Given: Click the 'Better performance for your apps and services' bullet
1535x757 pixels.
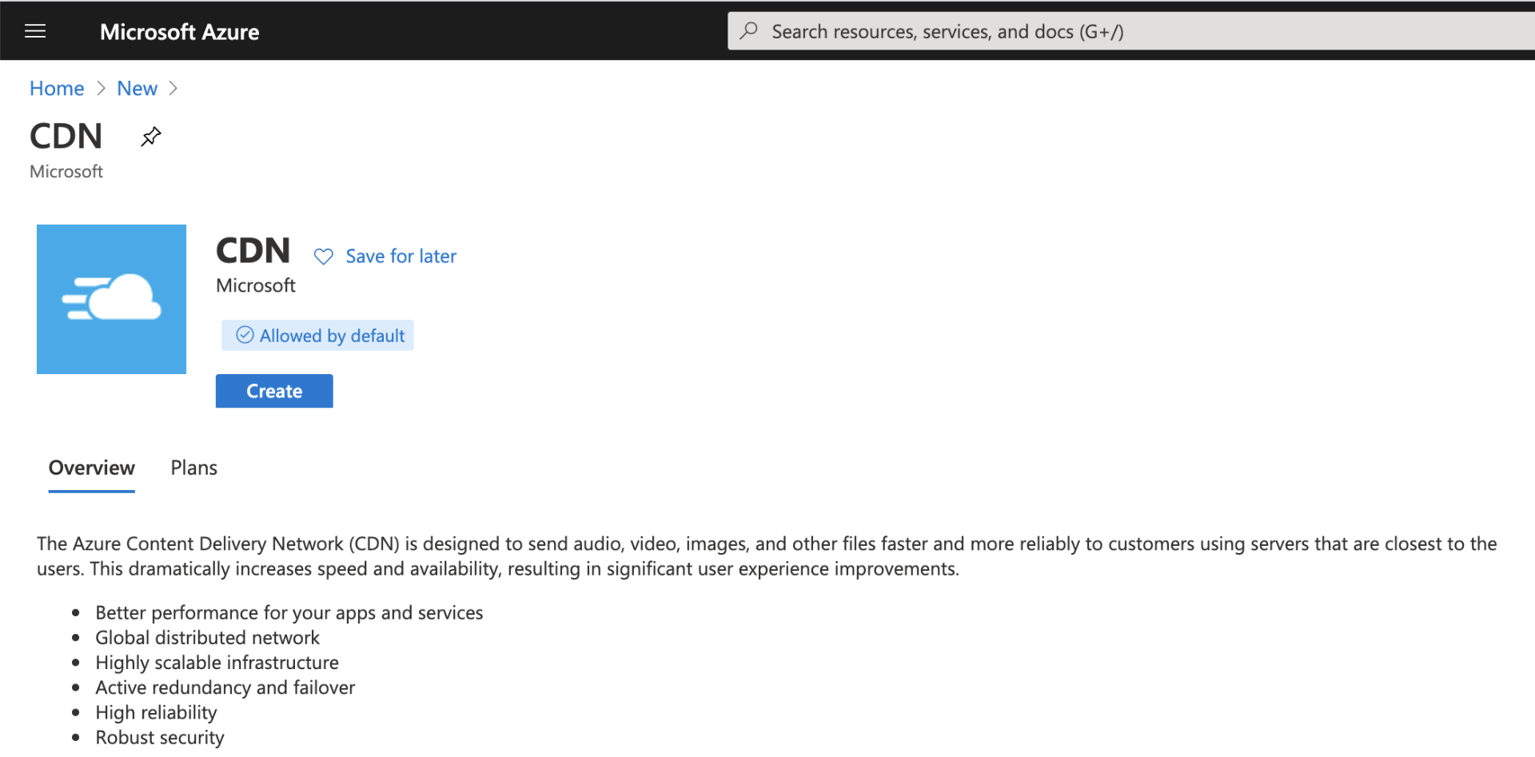Looking at the screenshot, I should pyautogui.click(x=289, y=612).
